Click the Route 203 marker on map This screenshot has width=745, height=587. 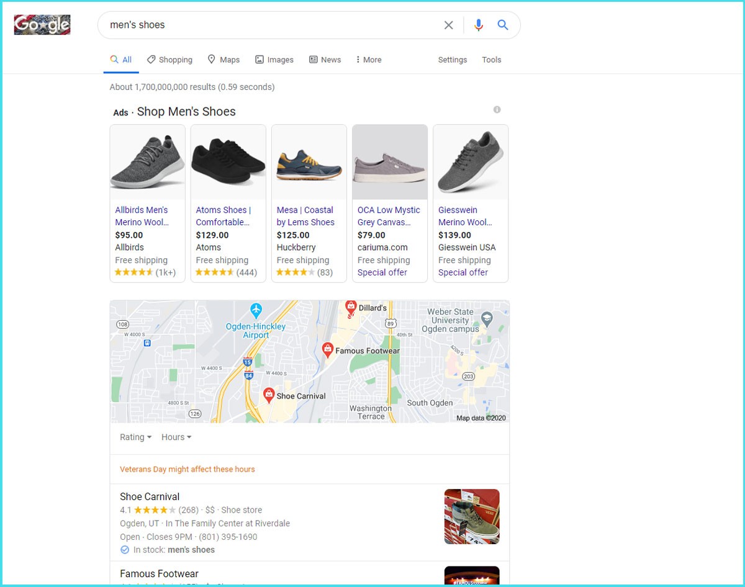point(469,376)
